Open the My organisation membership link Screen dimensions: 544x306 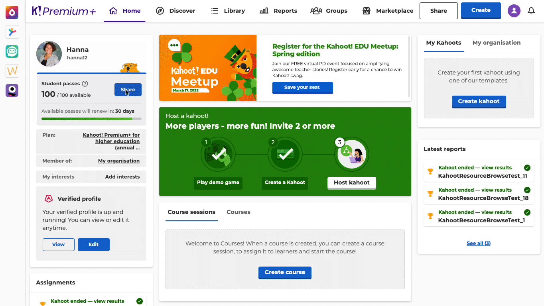click(x=119, y=161)
